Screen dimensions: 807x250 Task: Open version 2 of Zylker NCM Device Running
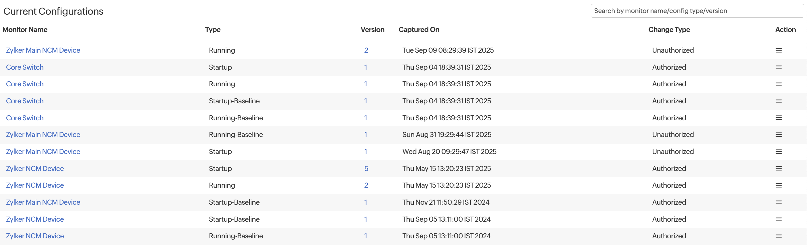[x=366, y=185]
